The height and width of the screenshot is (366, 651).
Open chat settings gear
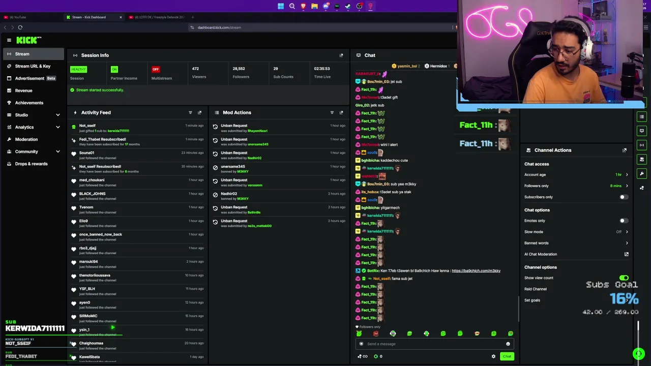(x=493, y=356)
